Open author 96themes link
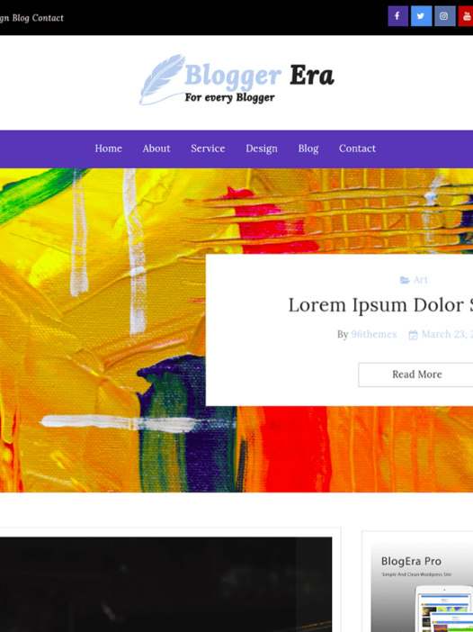The image size is (473, 632). point(374,335)
